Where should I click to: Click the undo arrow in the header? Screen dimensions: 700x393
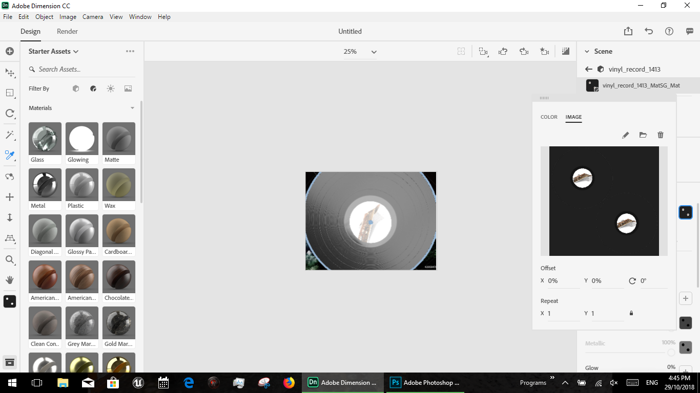point(649,31)
